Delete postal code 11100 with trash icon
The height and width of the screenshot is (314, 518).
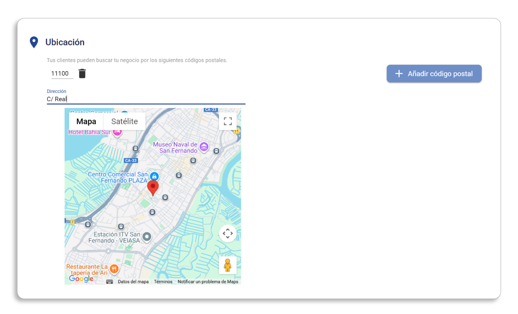click(x=82, y=74)
